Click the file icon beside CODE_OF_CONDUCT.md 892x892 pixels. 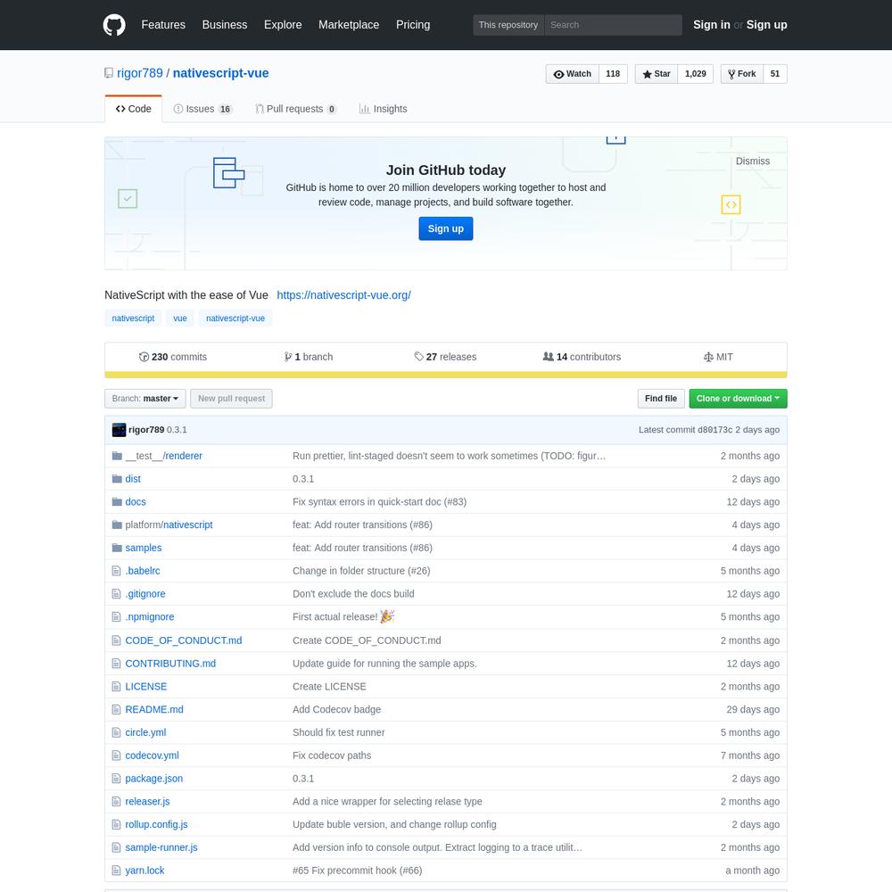click(117, 640)
